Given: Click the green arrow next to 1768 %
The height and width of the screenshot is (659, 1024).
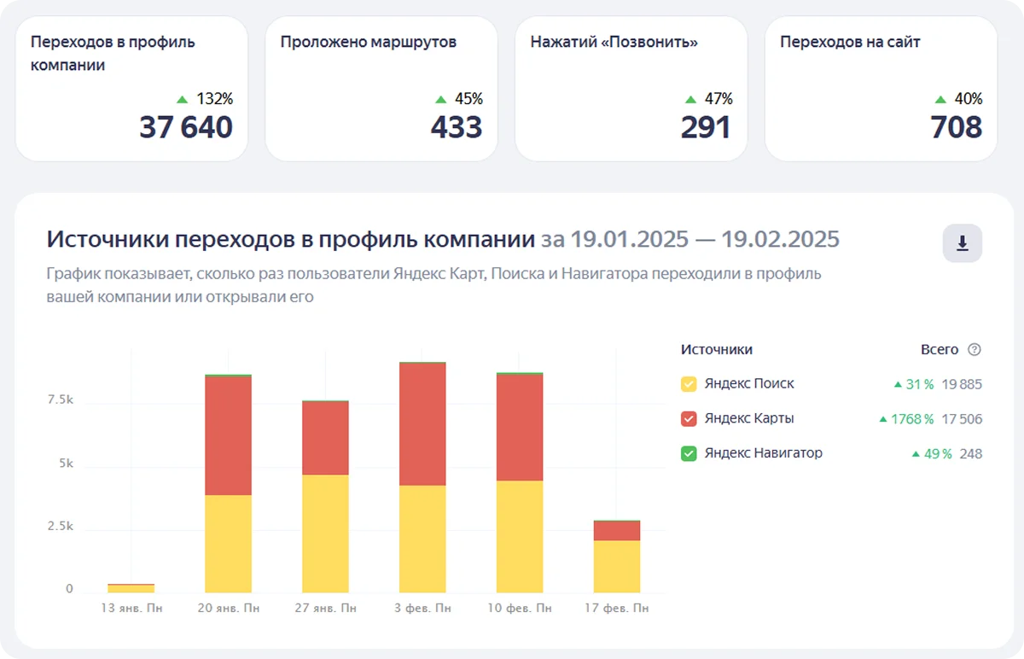Looking at the screenshot, I should click(x=884, y=419).
